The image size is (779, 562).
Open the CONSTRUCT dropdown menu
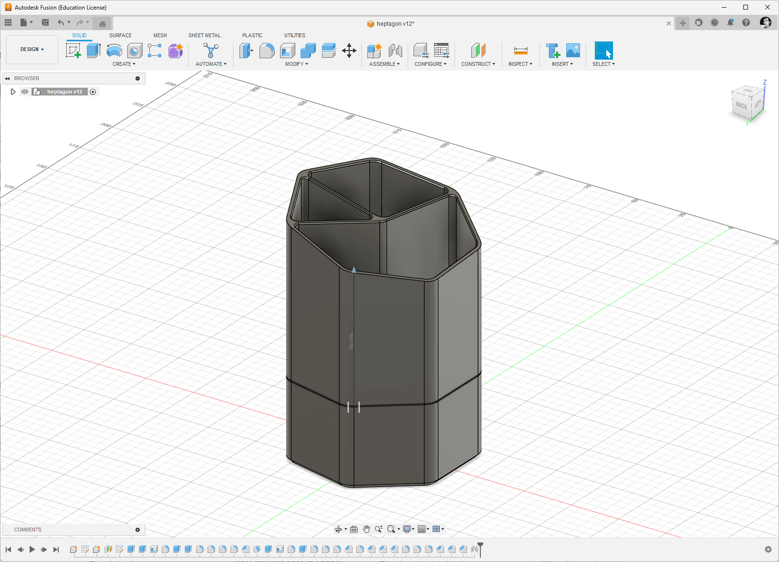[478, 64]
